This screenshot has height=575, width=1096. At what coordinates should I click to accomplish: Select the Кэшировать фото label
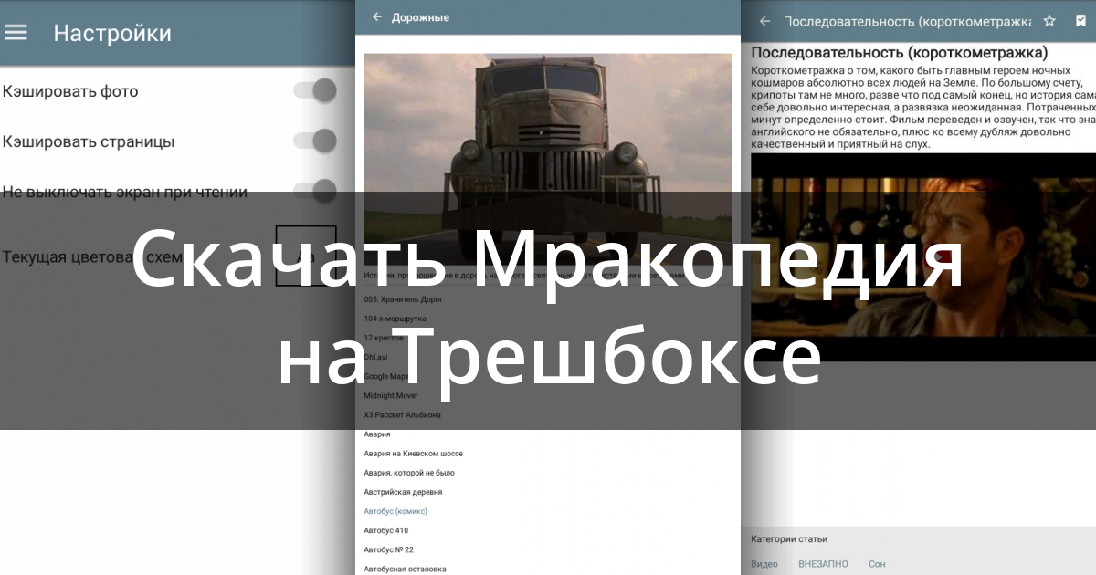[70, 91]
